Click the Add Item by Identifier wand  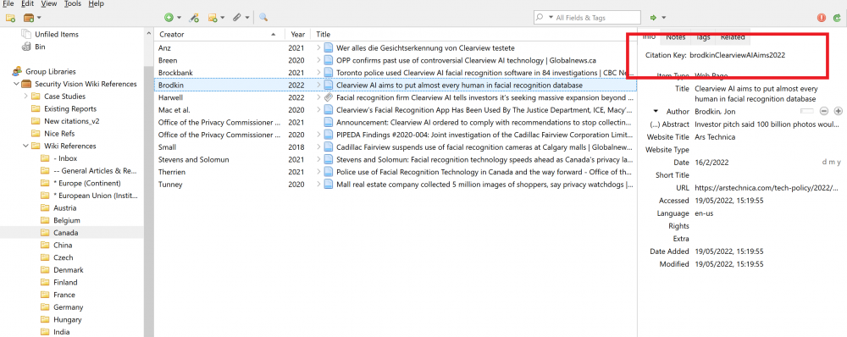pos(194,18)
